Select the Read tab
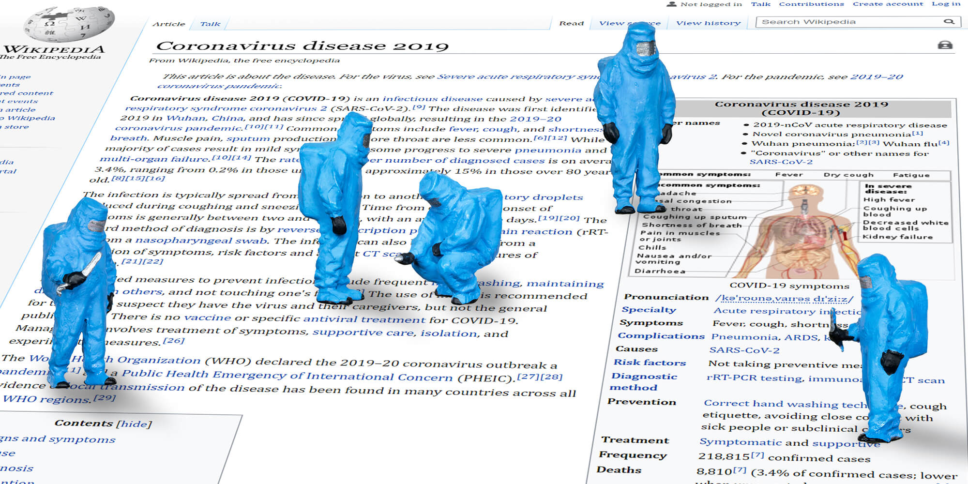The image size is (968, 484). coord(572,23)
